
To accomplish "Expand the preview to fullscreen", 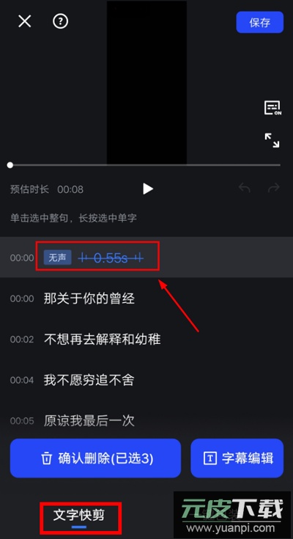I will (x=272, y=140).
